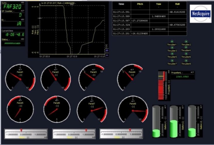Select the Panel4 dial gauge
The height and width of the screenshot is (145, 214).
(x=130, y=77)
